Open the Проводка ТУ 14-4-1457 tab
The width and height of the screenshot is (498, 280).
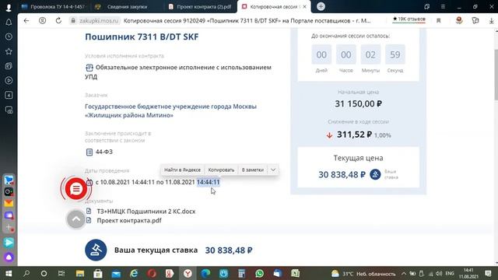(x=54, y=7)
